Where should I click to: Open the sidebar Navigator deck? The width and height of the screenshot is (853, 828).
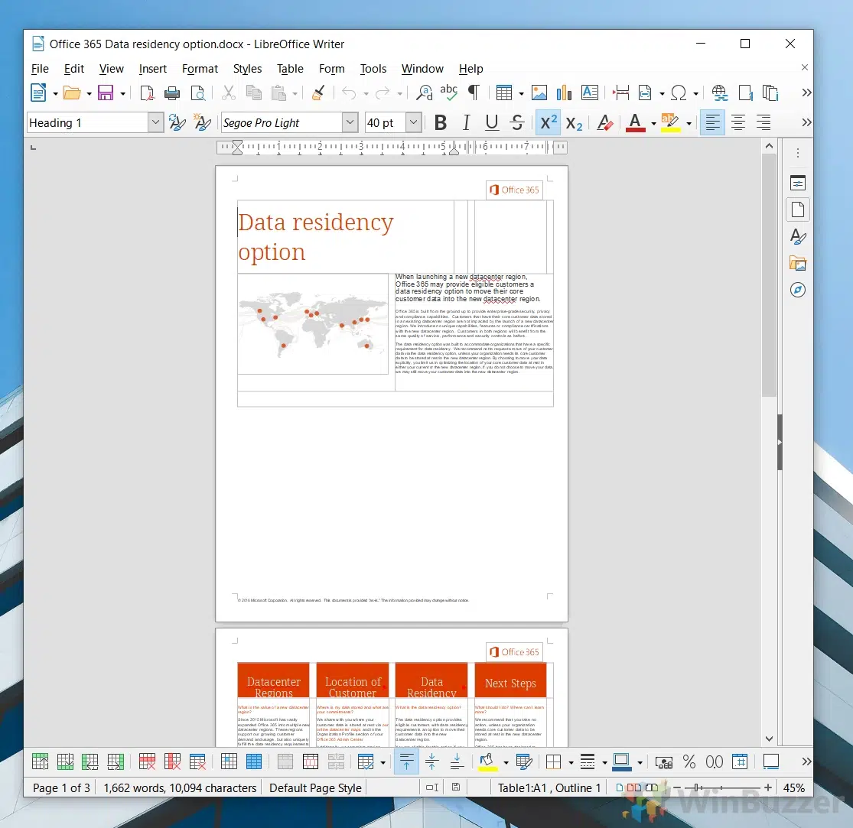798,290
